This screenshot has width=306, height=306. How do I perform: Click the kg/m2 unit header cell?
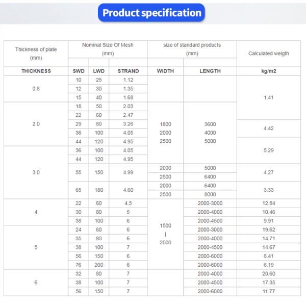(x=268, y=71)
